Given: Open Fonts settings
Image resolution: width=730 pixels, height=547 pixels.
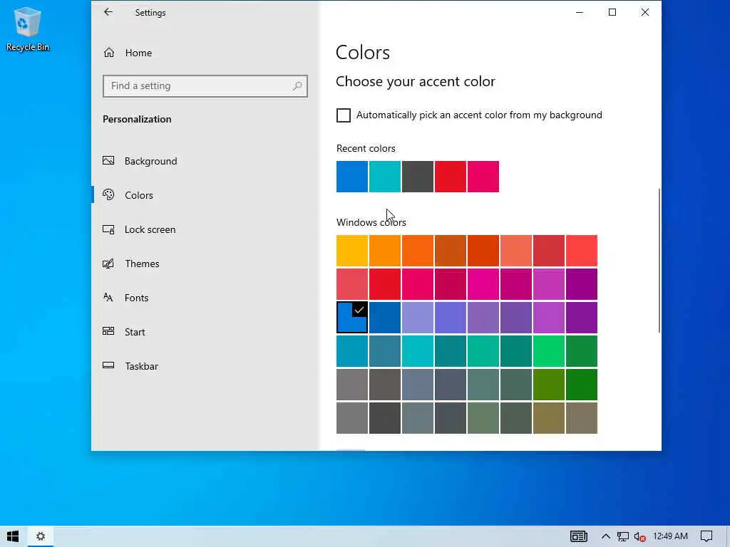Looking at the screenshot, I should coord(205,298).
